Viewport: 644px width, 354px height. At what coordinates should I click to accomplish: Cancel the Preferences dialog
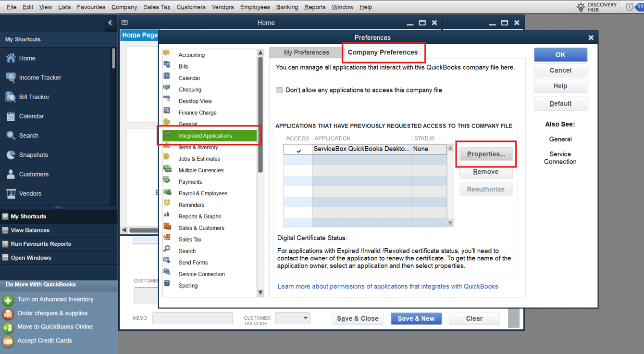560,70
